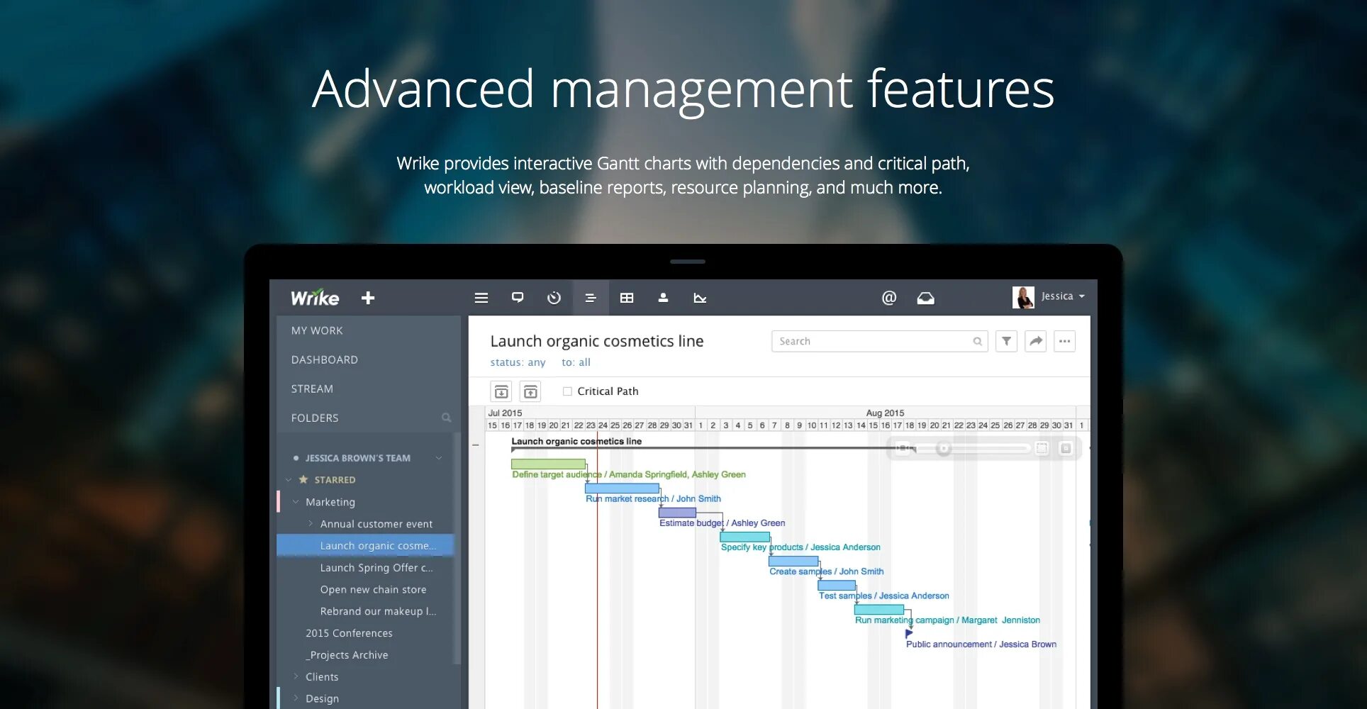Expand the Jessica Brown's Team chevron
1367x709 pixels.
(439, 458)
